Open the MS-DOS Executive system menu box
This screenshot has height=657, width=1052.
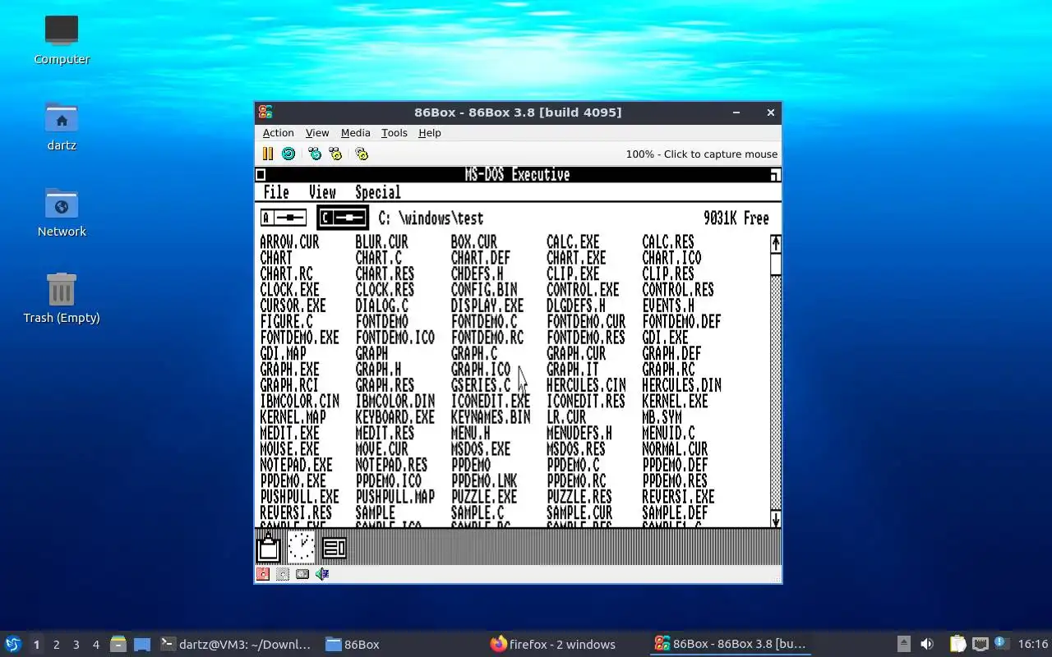click(261, 175)
